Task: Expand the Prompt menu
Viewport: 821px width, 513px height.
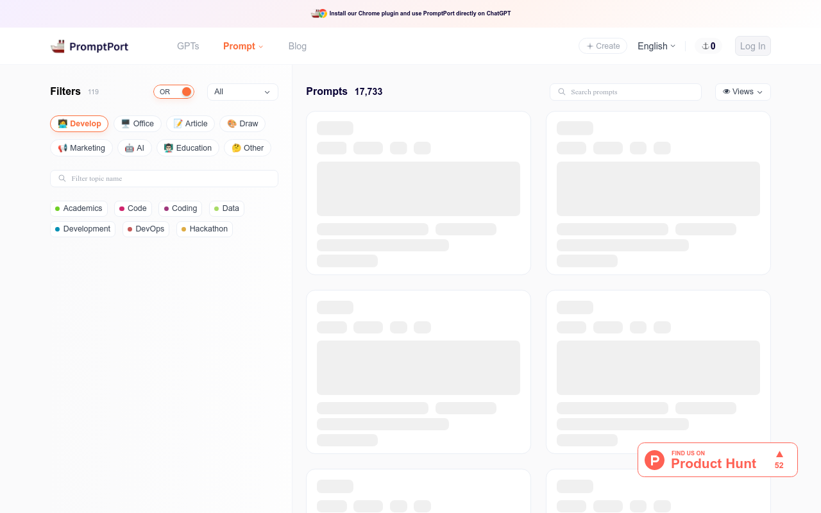Action: point(243,46)
